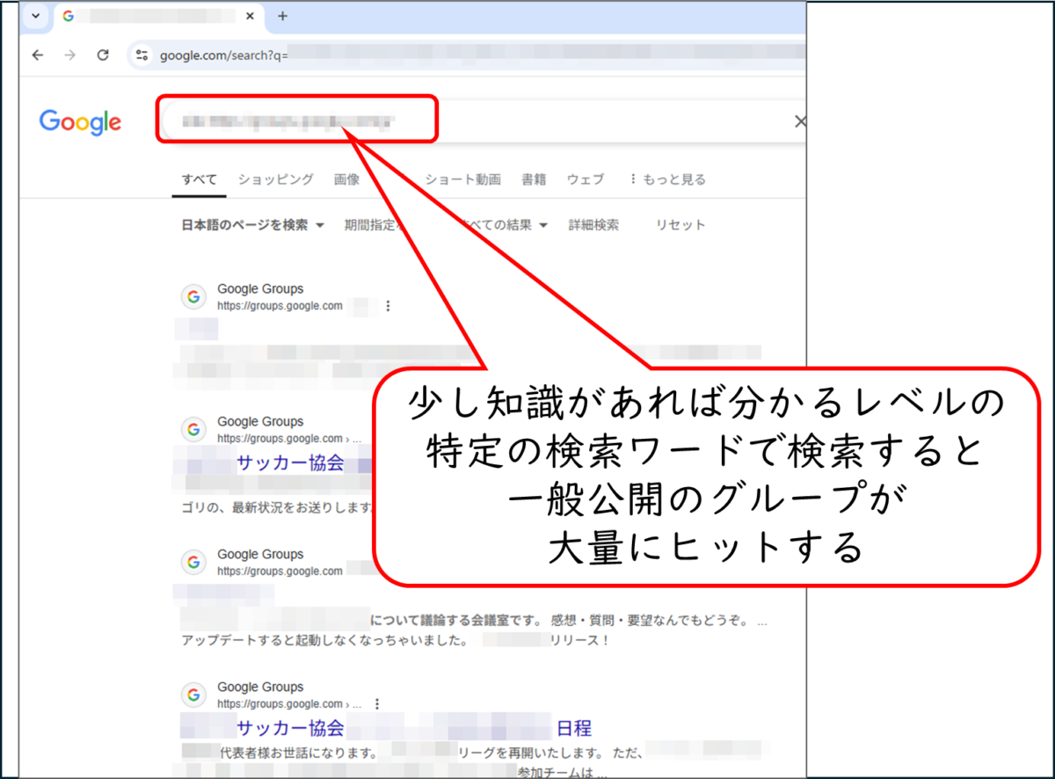Viewport: 1055px width, 779px height.
Task: Click リセット to reset search tools
Action: pos(680,225)
